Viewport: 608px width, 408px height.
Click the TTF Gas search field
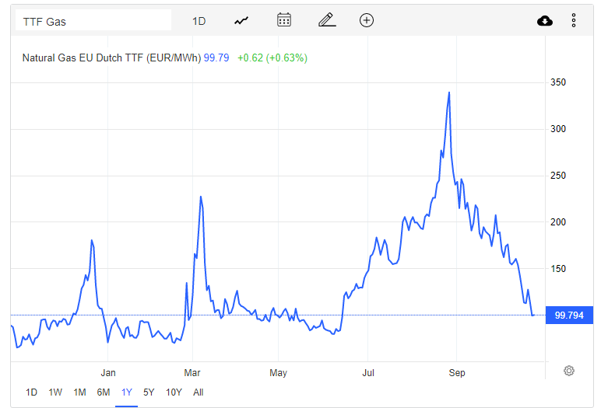click(x=93, y=21)
